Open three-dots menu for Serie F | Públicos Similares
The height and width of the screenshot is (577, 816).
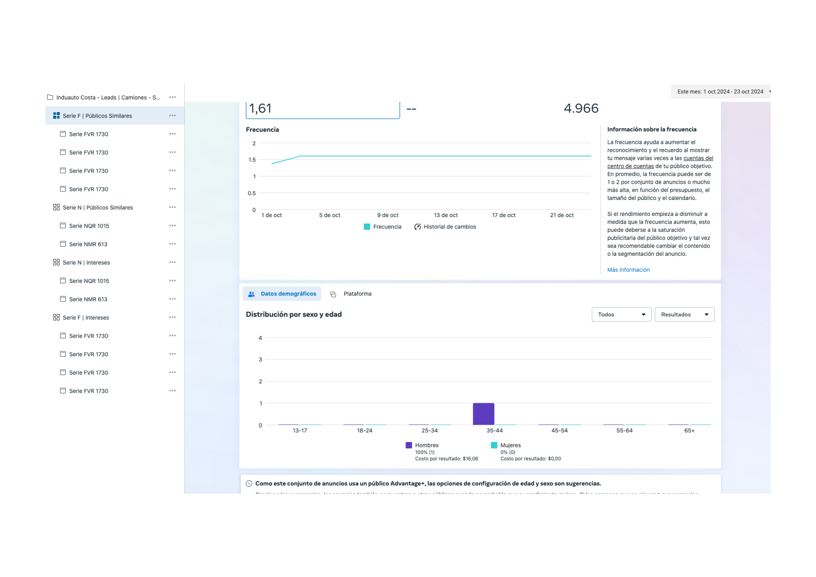click(173, 115)
